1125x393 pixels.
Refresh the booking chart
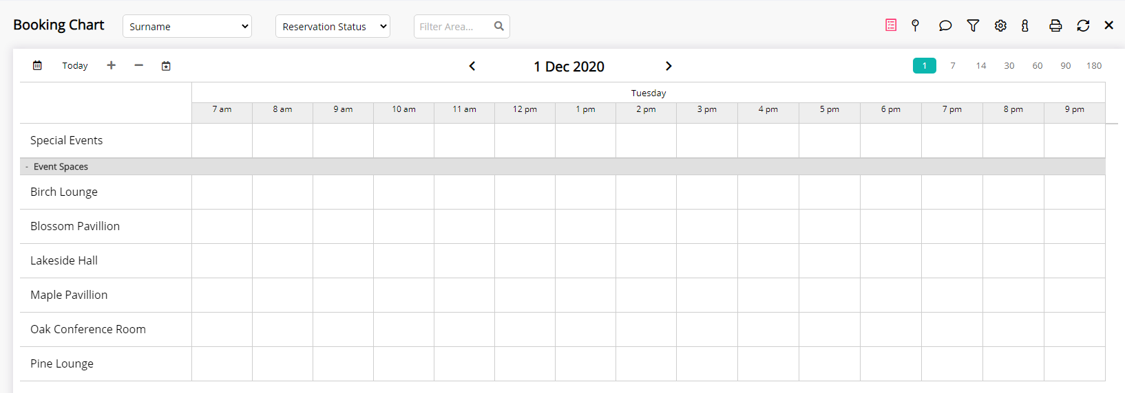pyautogui.click(x=1083, y=25)
